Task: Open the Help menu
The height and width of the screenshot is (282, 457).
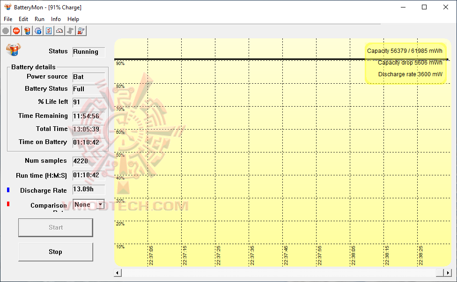Action: pos(73,19)
